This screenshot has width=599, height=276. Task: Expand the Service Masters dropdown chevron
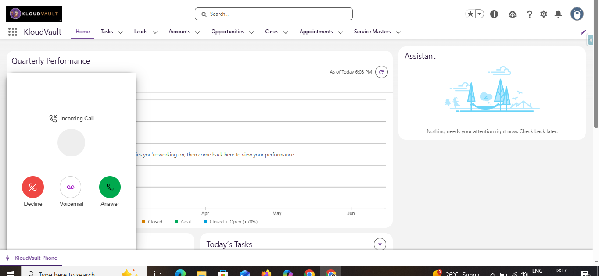pos(398,32)
